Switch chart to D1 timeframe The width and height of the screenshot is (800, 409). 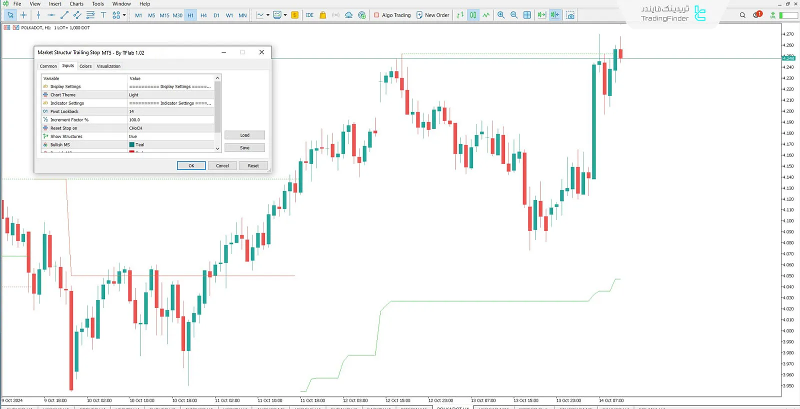coord(216,15)
